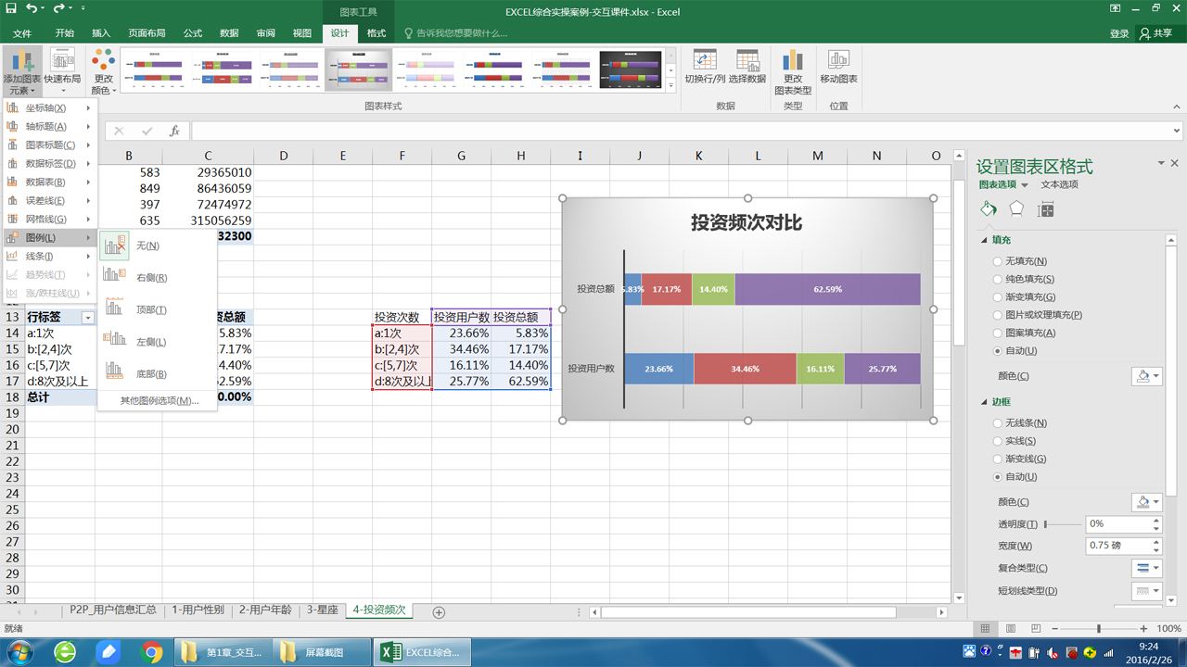
Task: Open the Chart Options (图表选项) dropdown arrow
Action: (1025, 185)
